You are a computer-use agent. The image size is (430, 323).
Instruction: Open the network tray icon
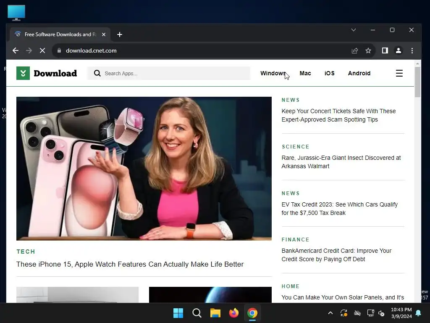point(370,313)
